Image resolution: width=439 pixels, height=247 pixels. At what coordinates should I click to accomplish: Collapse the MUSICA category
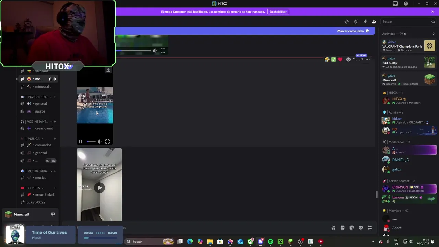point(34,139)
